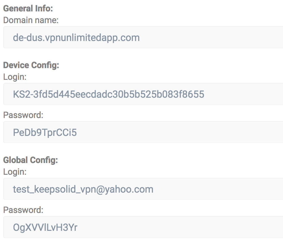Click the OgXVVlLvH3Yr password value
The width and height of the screenshot is (283, 245).
[45, 228]
